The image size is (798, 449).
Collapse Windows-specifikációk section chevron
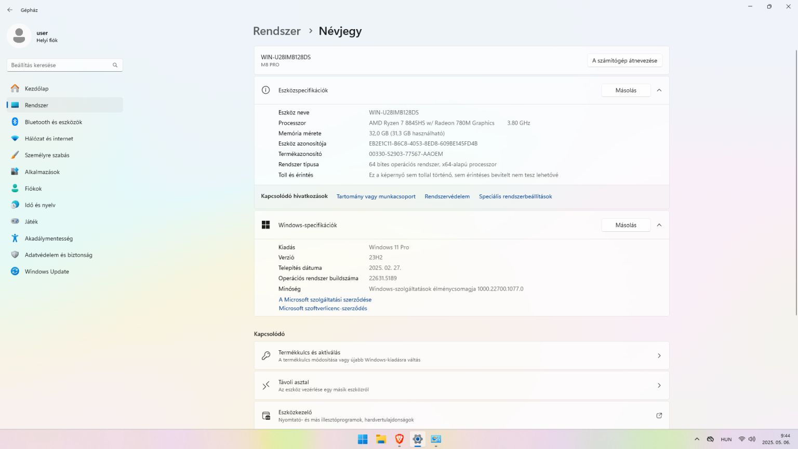point(659,225)
